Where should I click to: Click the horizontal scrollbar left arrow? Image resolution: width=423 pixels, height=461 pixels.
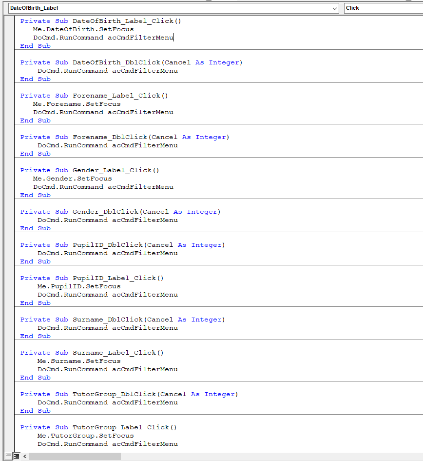coord(25,456)
